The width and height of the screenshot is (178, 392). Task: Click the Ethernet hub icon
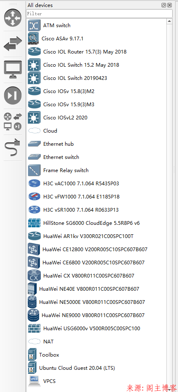pos(34,144)
